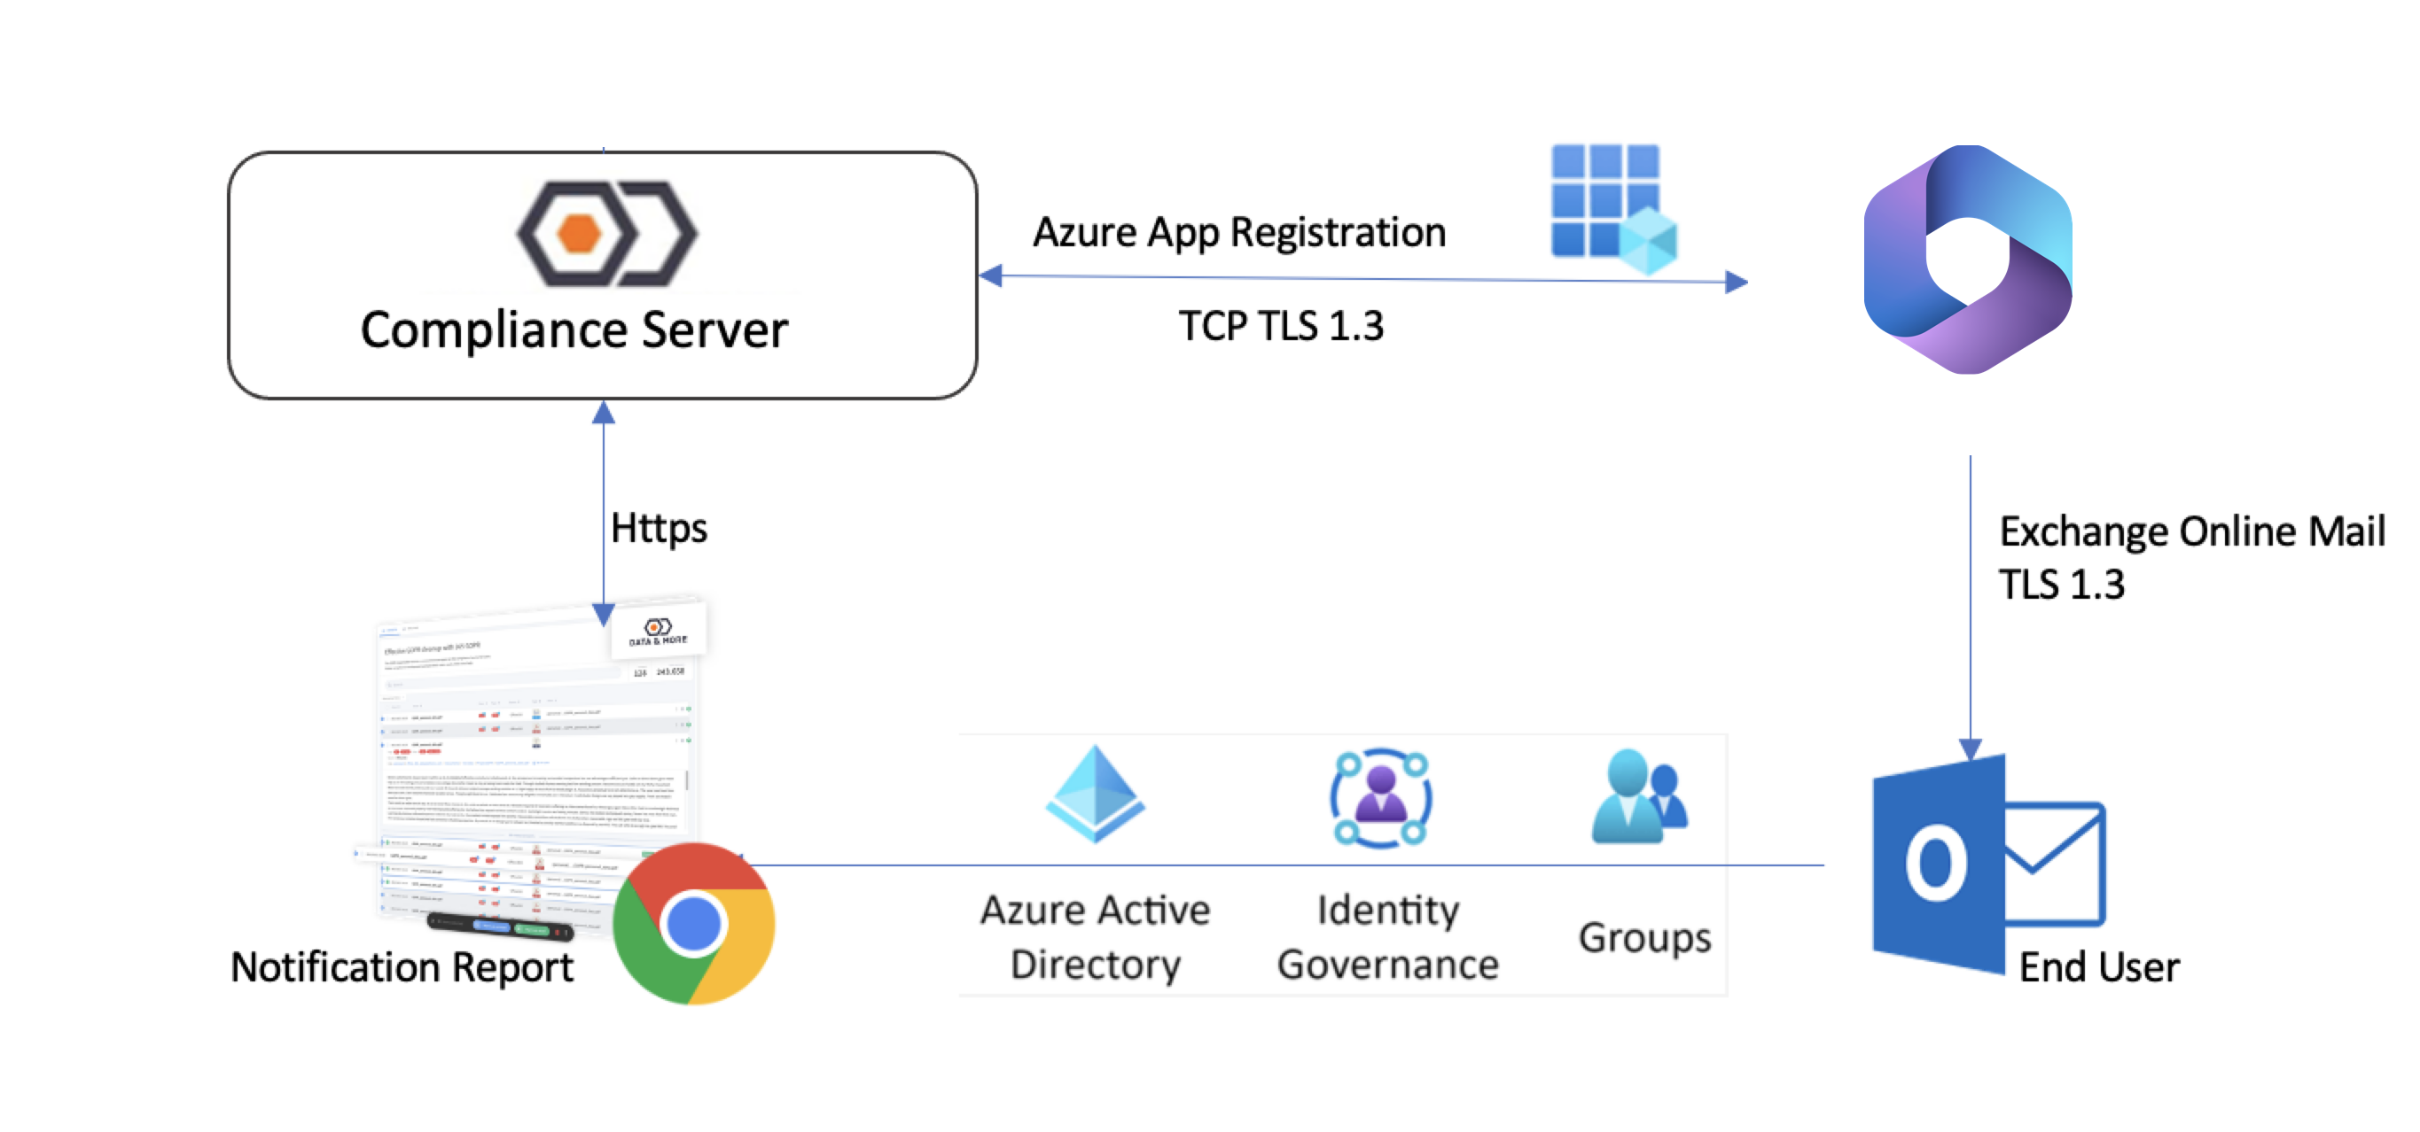Click the Data & More hexagon logo

[x=607, y=233]
